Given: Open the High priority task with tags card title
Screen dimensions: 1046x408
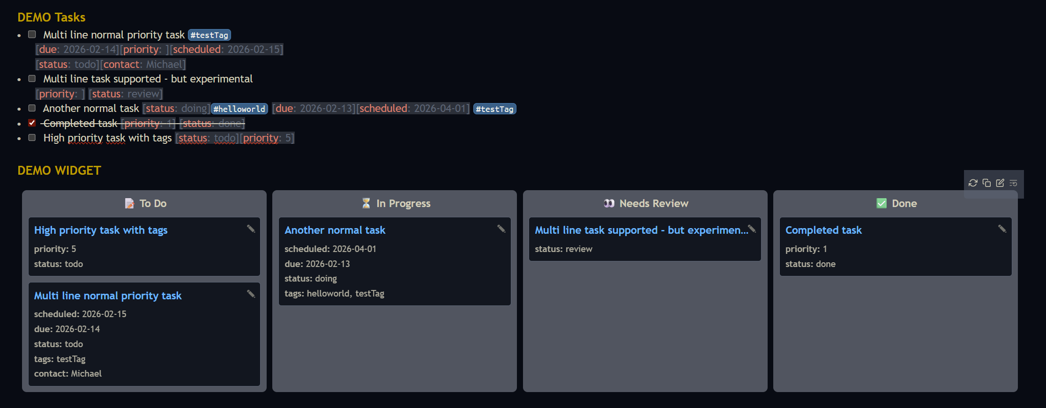Looking at the screenshot, I should click(x=101, y=230).
